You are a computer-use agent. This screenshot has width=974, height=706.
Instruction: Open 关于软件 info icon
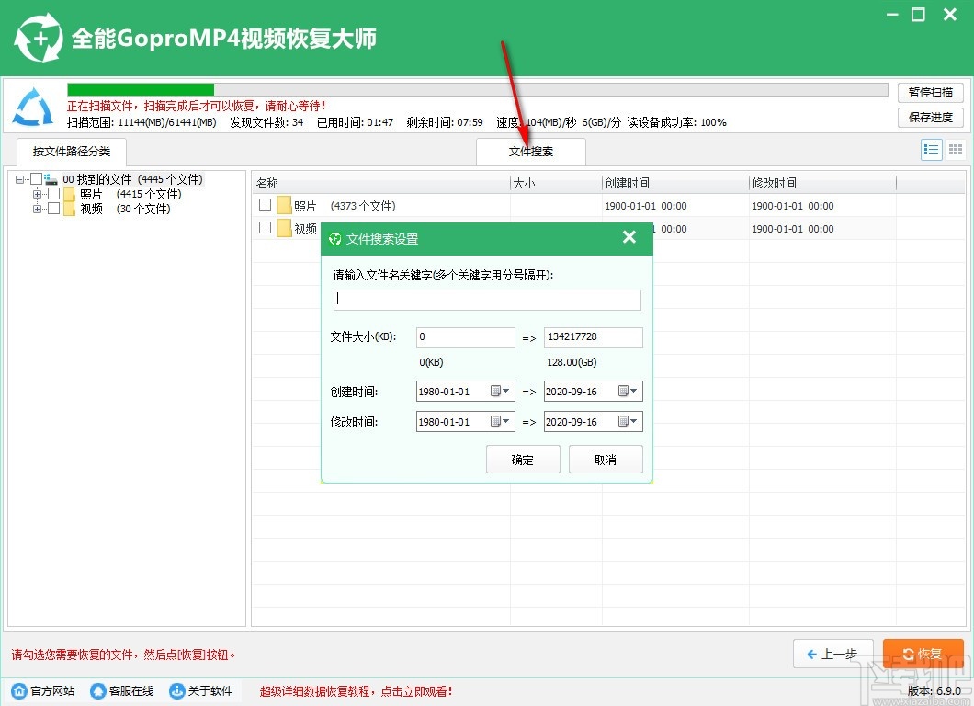[177, 690]
